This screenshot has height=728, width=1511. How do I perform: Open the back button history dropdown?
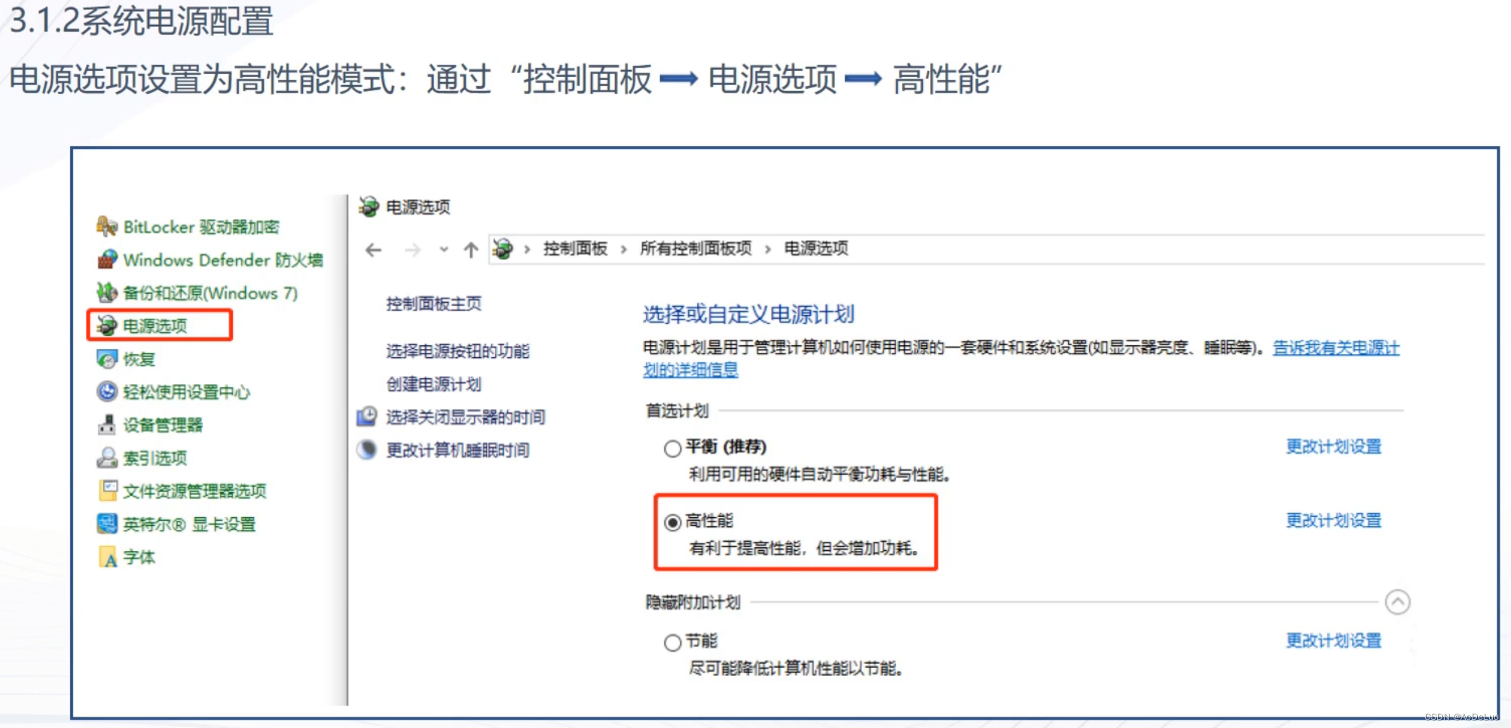[442, 249]
